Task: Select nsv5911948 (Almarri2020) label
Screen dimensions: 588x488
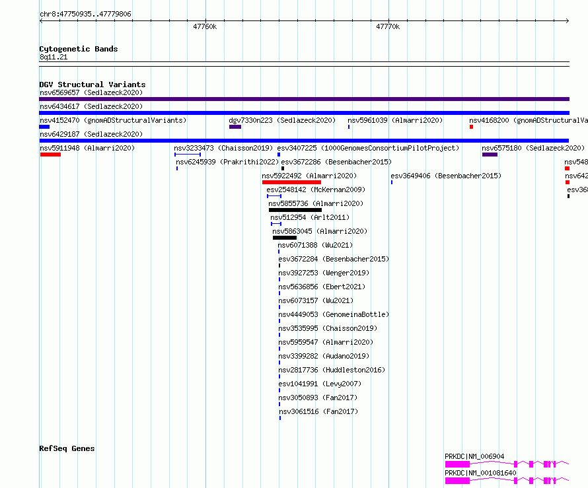Action: point(87,148)
